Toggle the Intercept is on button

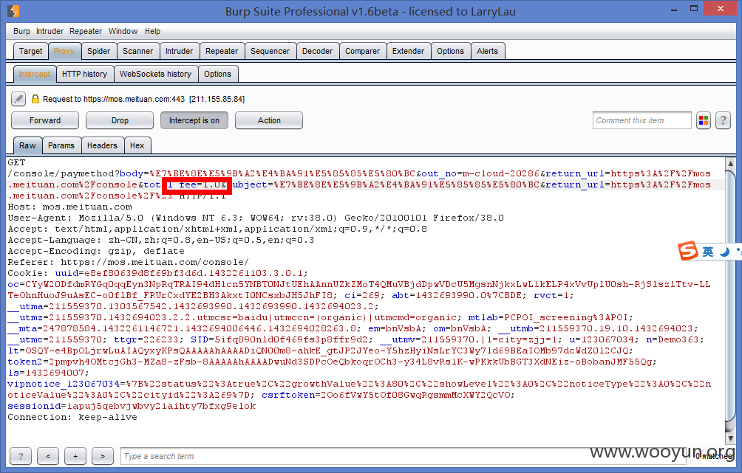click(194, 120)
